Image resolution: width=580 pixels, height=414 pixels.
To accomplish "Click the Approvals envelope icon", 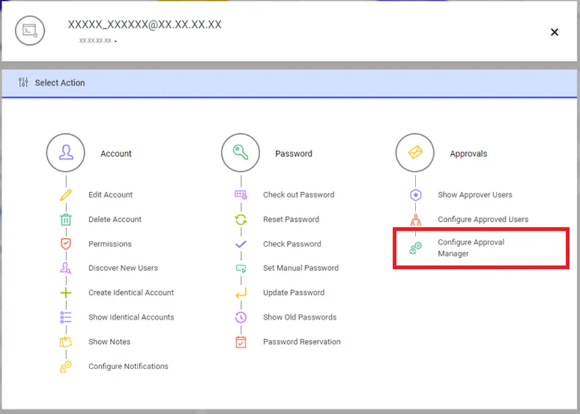I will [415, 152].
